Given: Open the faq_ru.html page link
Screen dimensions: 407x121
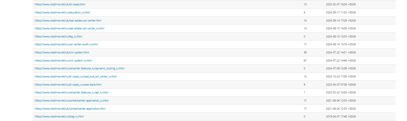Looking at the screenshot, I should pos(58,36).
